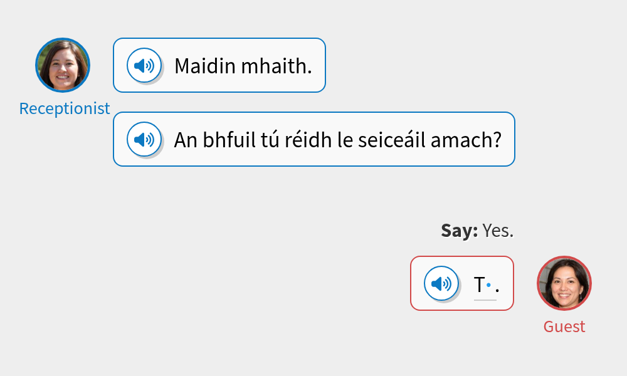Click the Guest name label
The image size is (627, 376).
pos(564,326)
